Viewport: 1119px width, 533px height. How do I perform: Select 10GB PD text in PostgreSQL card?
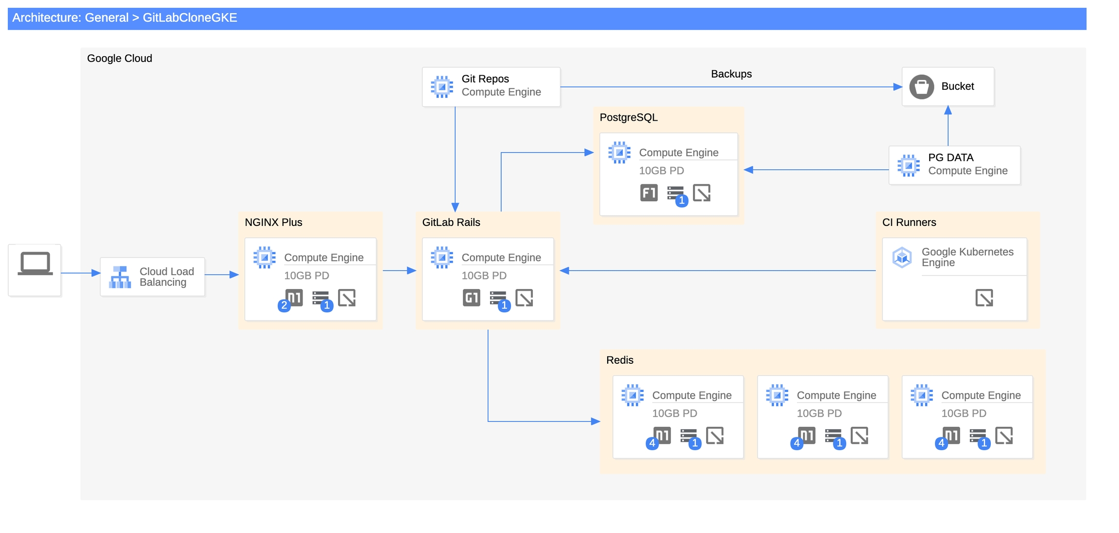[x=661, y=171]
